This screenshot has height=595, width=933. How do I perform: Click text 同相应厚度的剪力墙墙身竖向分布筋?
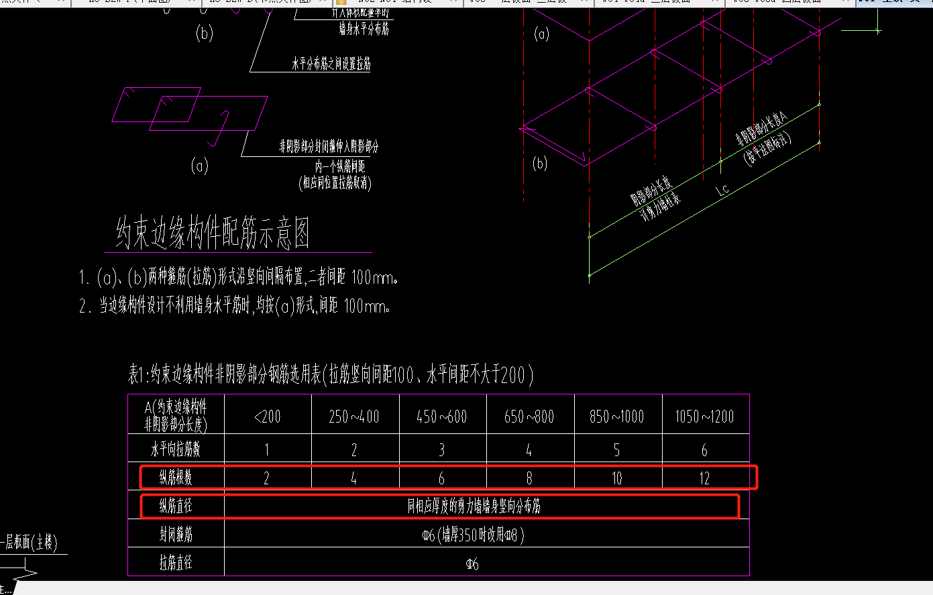[474, 506]
